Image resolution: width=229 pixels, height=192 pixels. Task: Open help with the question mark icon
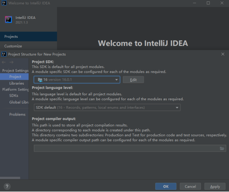[7, 187]
